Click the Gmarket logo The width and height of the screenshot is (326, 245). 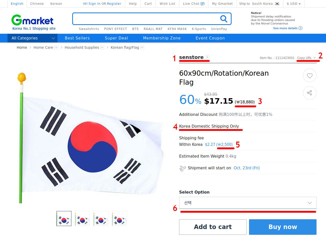[x=33, y=20]
